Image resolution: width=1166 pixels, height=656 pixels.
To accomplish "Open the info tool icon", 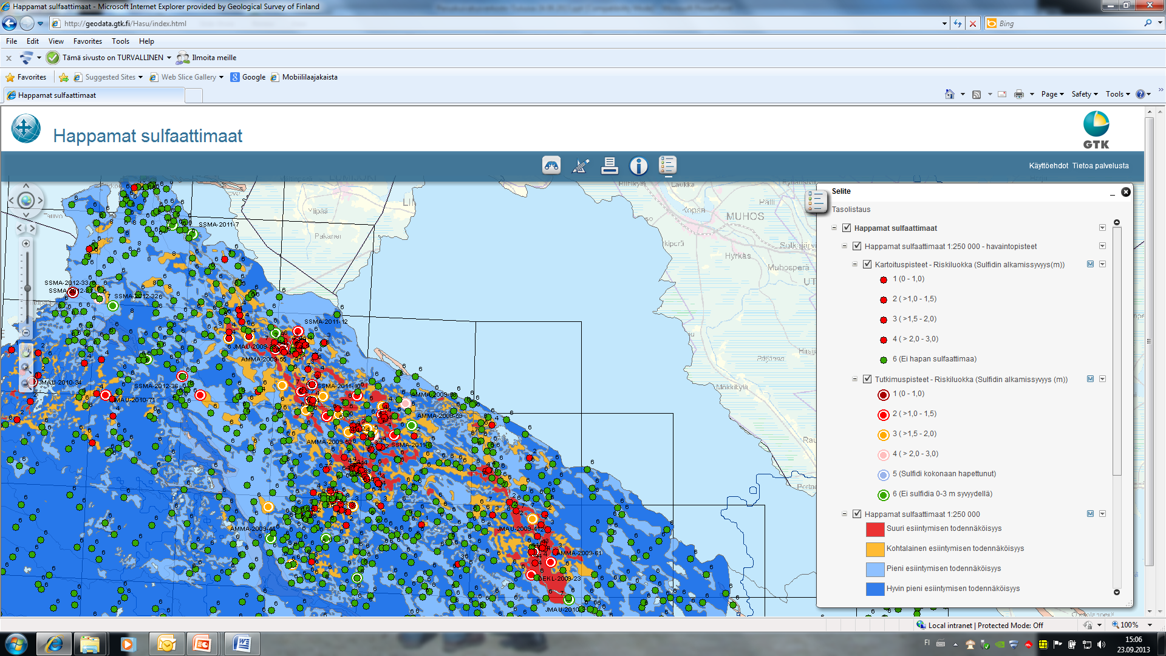I will (638, 165).
